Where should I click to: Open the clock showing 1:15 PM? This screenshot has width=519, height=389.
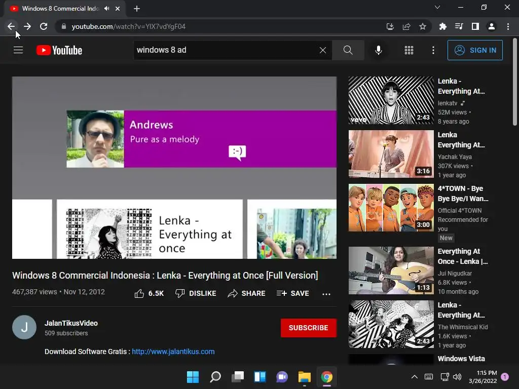pos(483,377)
